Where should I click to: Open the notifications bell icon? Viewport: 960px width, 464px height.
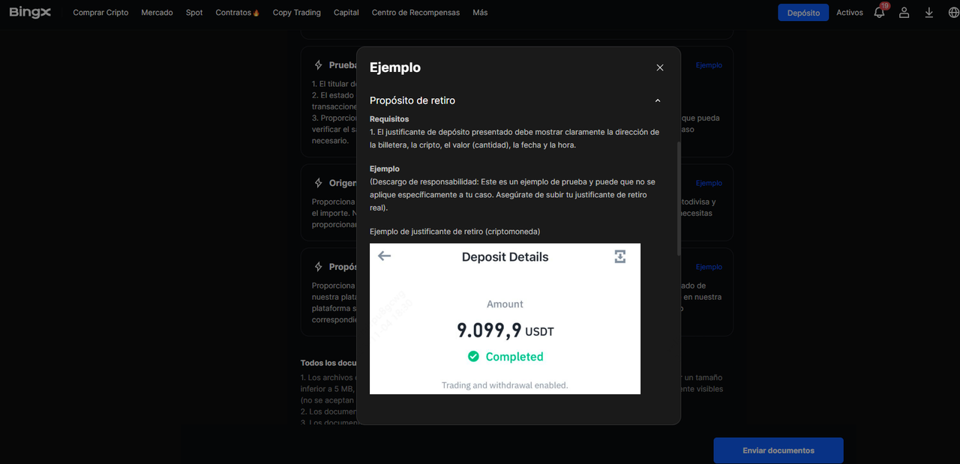pos(880,13)
